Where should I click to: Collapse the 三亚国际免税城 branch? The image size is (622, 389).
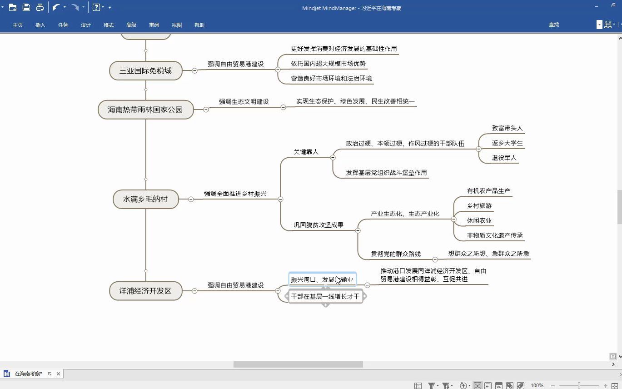(x=194, y=70)
